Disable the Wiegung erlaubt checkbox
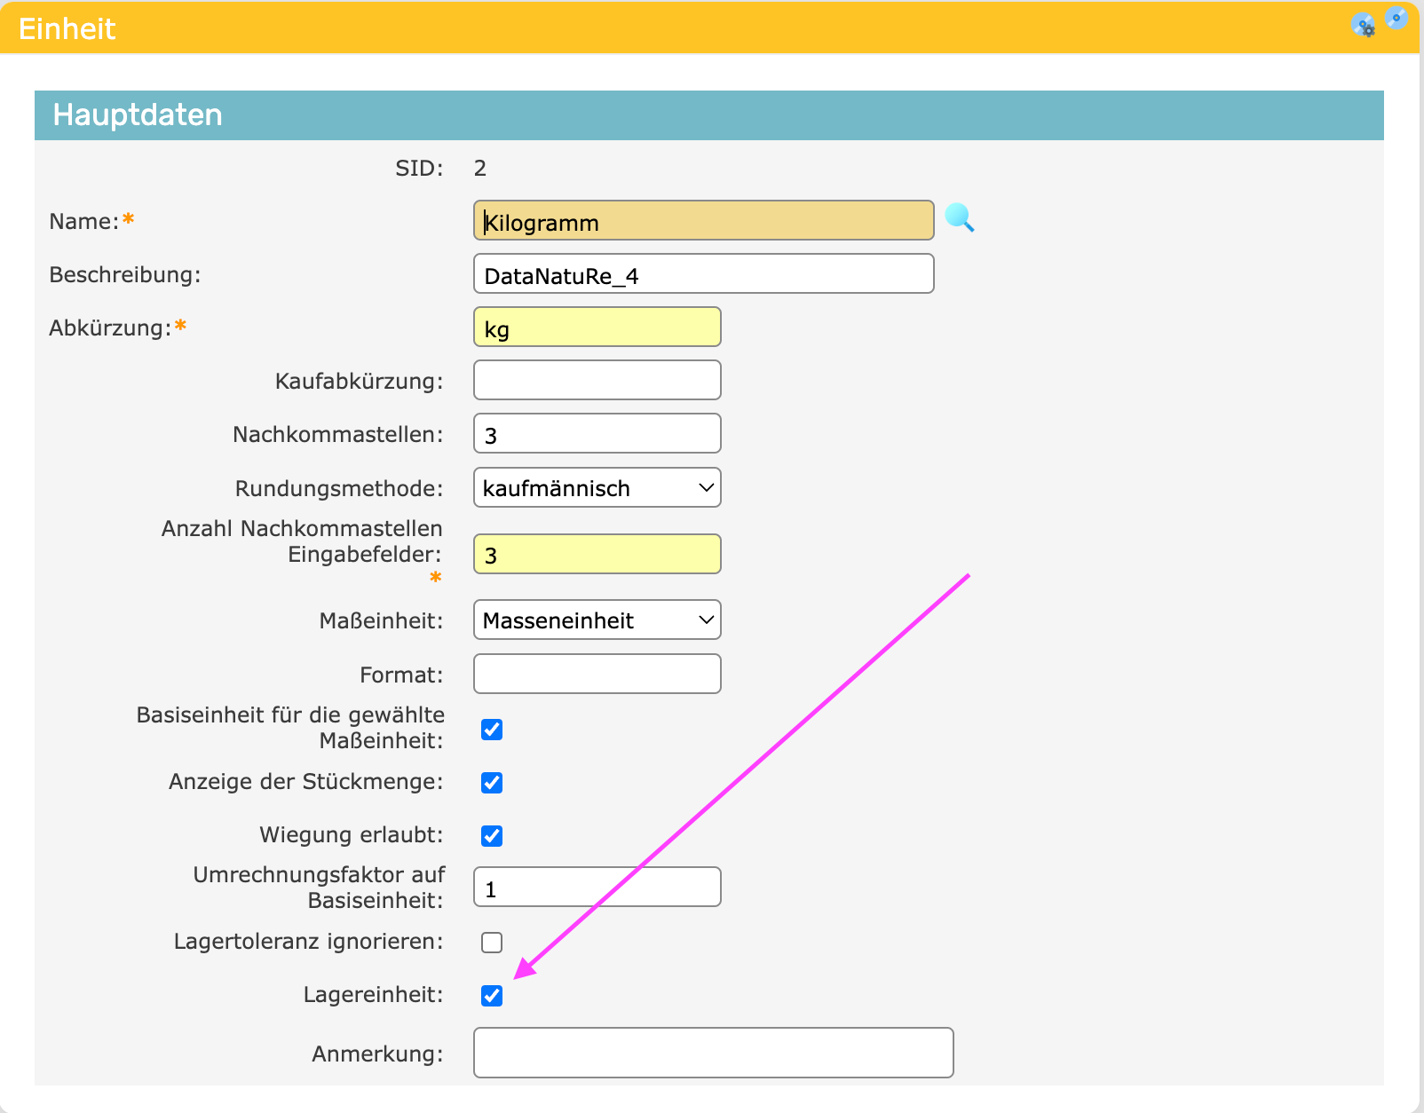Image resolution: width=1424 pixels, height=1113 pixels. (x=492, y=836)
